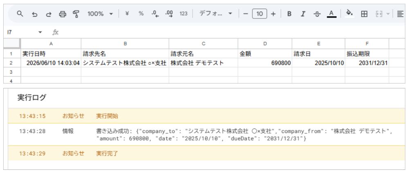The height and width of the screenshot is (176, 409).
Task: Click the 実行完了 log entry
Action: click(x=107, y=153)
